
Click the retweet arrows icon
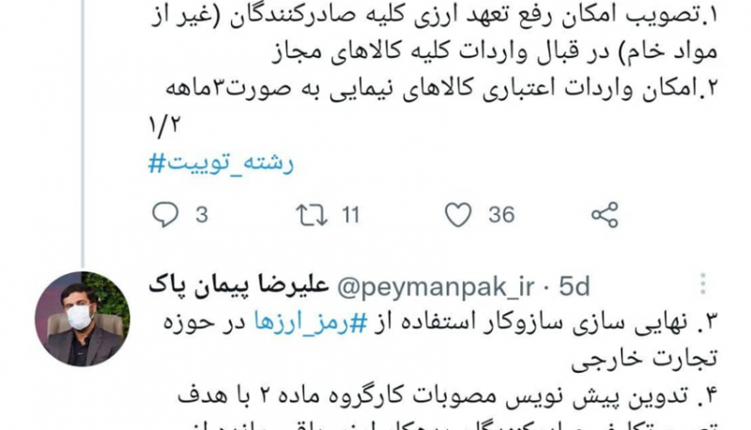tap(312, 214)
